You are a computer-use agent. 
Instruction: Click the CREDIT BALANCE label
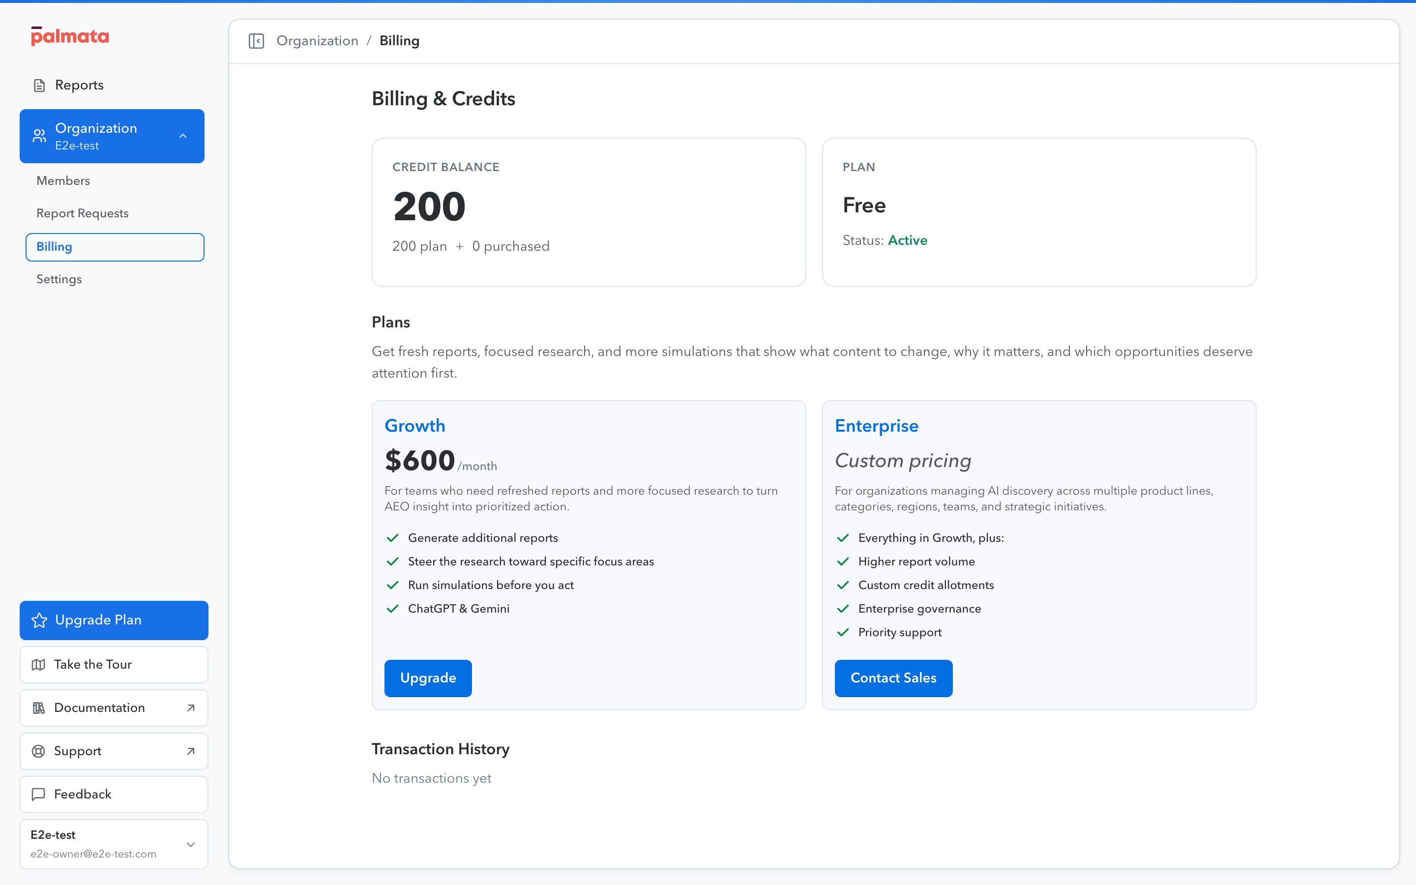(445, 167)
